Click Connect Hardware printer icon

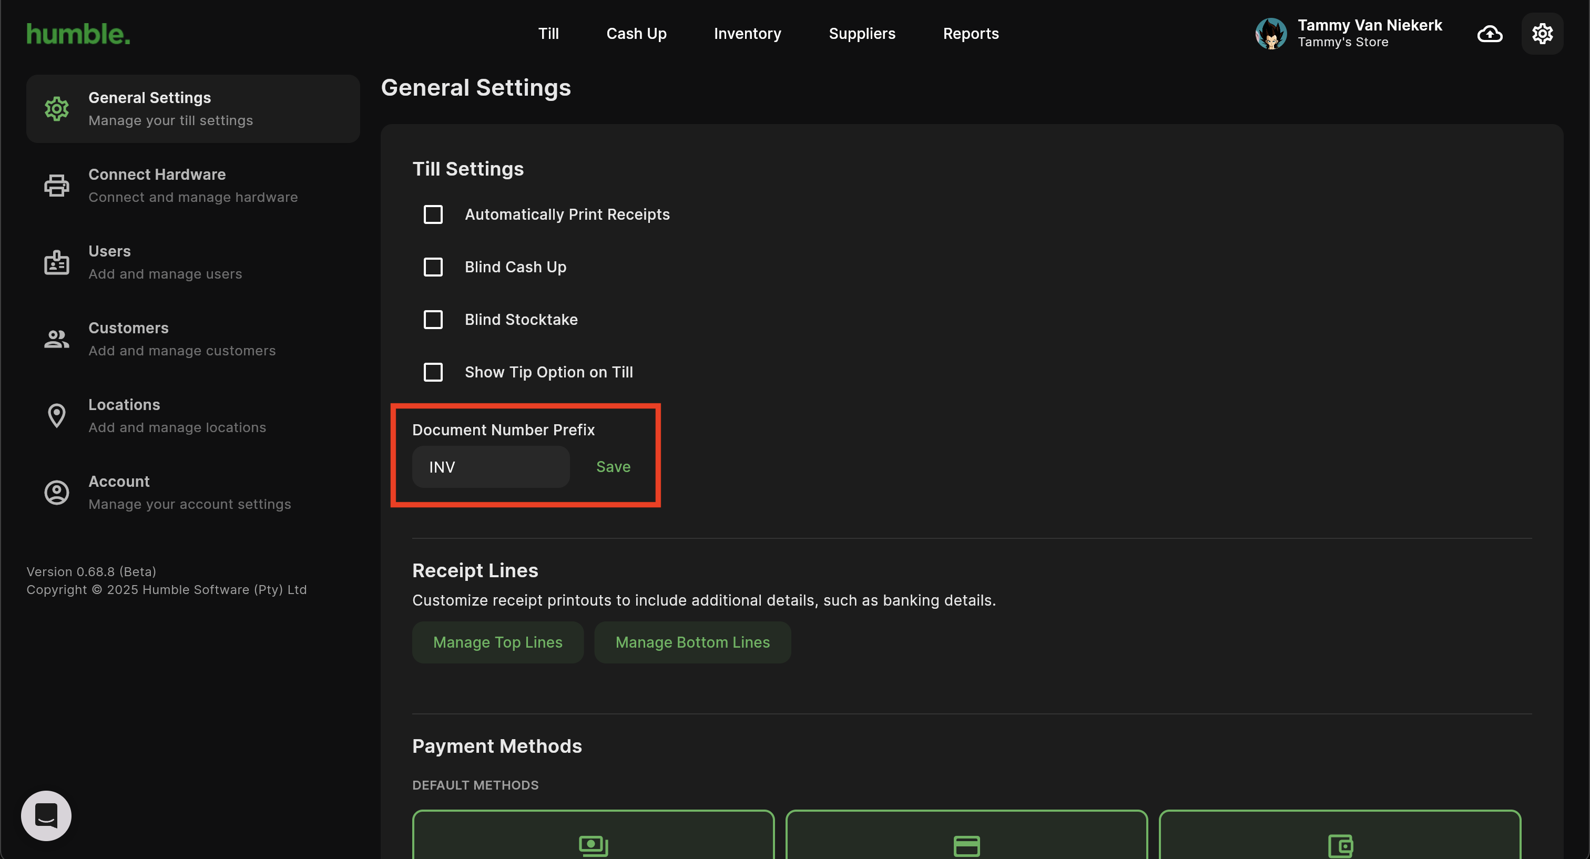(57, 185)
